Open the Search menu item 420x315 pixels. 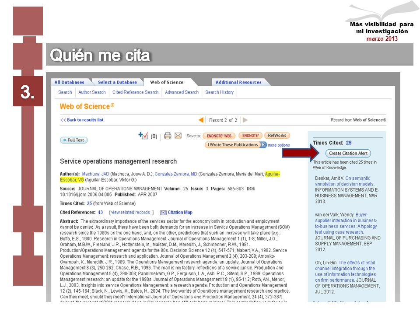(x=65, y=92)
